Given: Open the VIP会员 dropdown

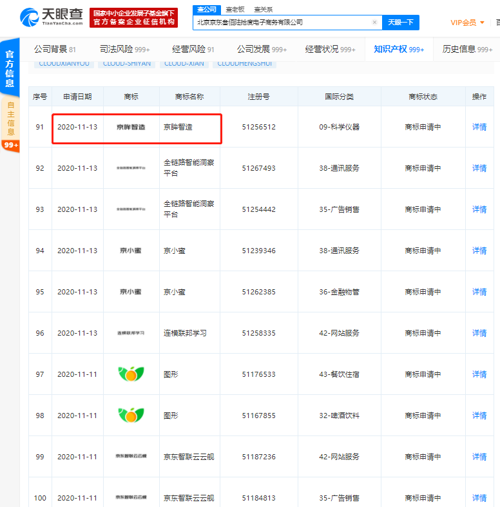Looking at the screenshot, I should click(x=467, y=23).
